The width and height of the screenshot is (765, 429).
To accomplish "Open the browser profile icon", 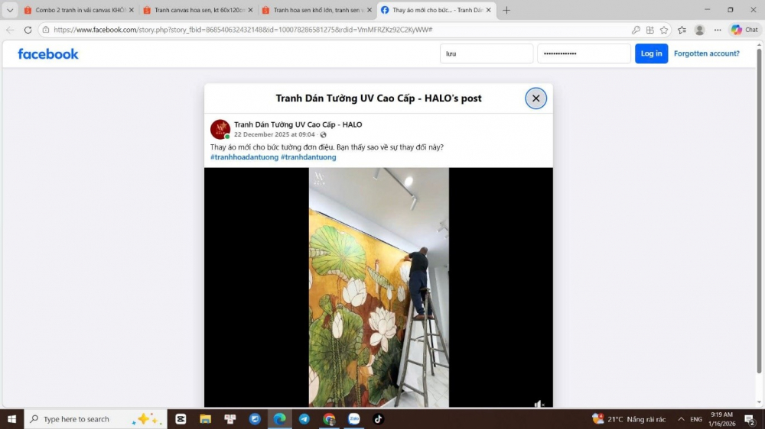I will click(x=699, y=30).
